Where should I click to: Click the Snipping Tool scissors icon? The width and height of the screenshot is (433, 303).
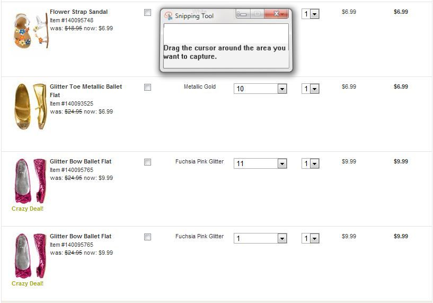(x=169, y=16)
